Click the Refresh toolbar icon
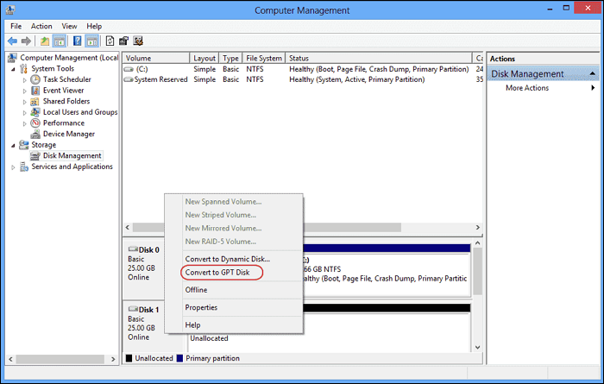 pyautogui.click(x=110, y=41)
